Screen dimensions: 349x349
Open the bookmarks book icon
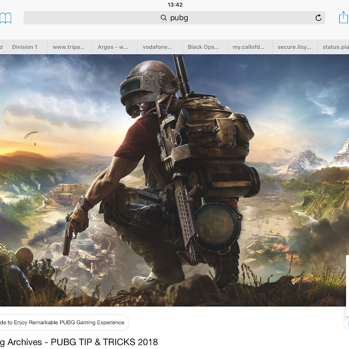[5, 18]
